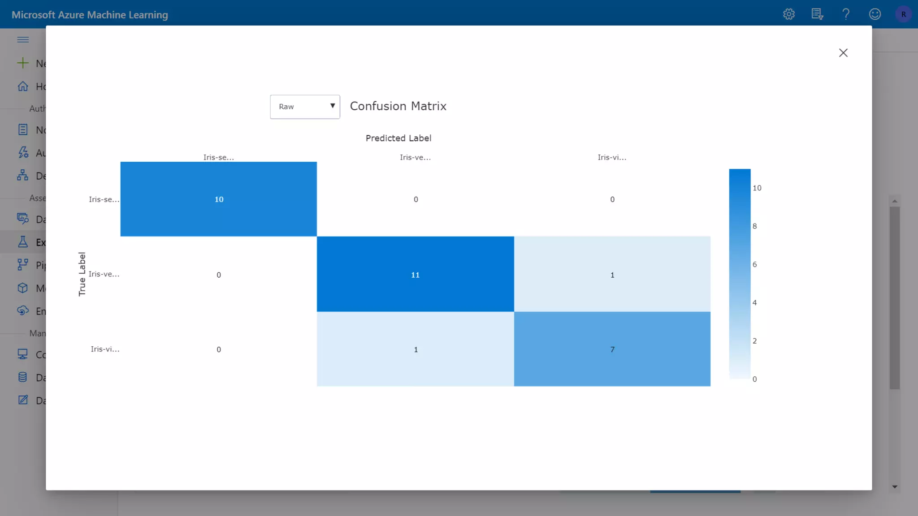Click the blue color scale bar

coord(740,274)
